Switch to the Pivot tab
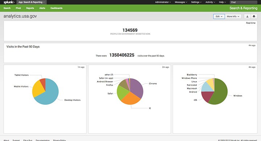261x141 pixels. click(18, 8)
